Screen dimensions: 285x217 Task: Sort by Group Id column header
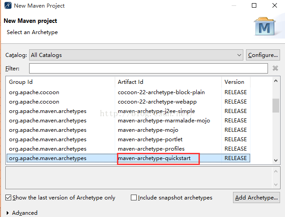(x=60, y=82)
